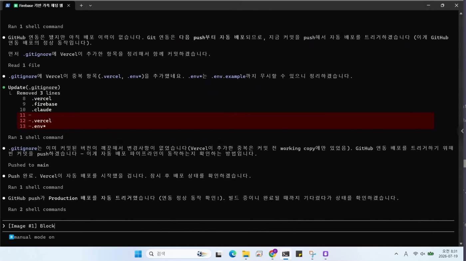This screenshot has height=261, width=466.
Task: Click the IME language indicator A
Action: [x=406, y=254]
